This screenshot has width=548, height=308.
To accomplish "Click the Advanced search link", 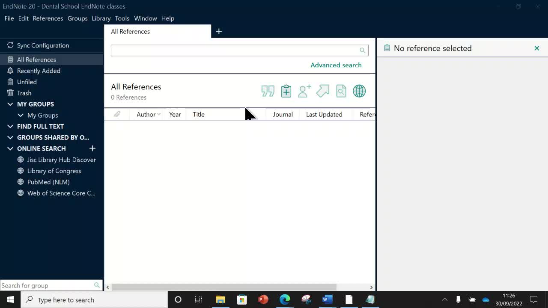I will coord(336,65).
